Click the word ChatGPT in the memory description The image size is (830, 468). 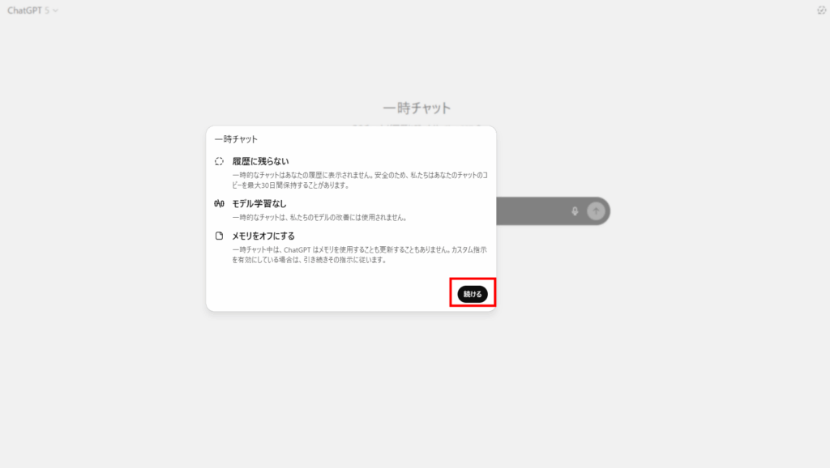coord(297,249)
